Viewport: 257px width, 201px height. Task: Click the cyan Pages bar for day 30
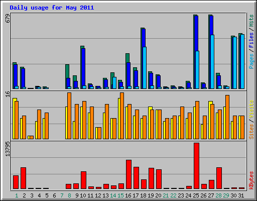pos(235,63)
